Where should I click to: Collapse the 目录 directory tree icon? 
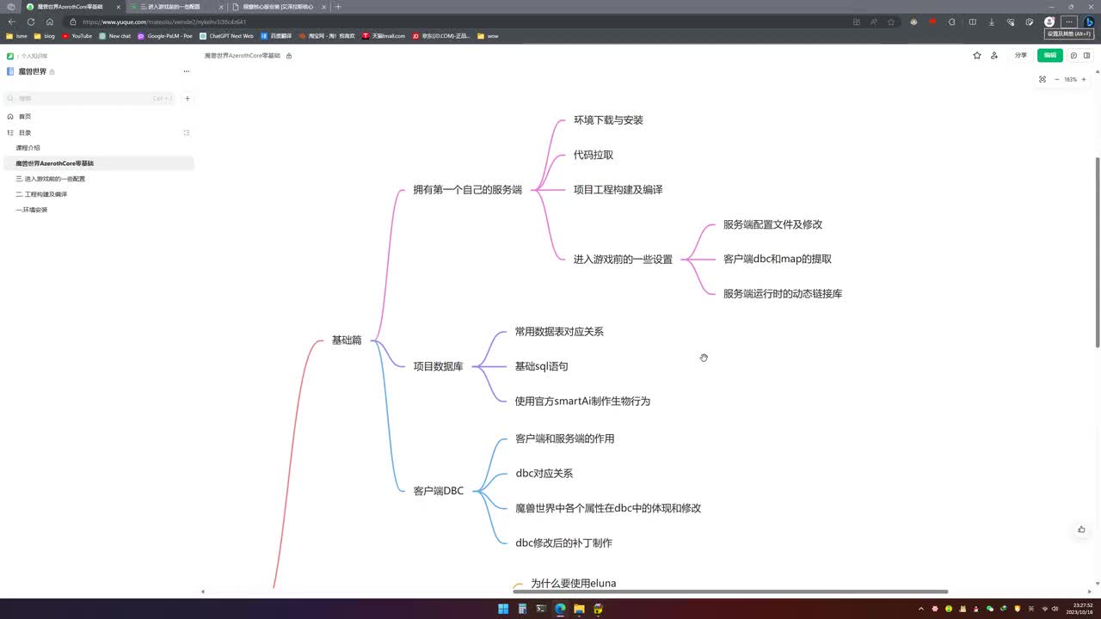point(187,132)
